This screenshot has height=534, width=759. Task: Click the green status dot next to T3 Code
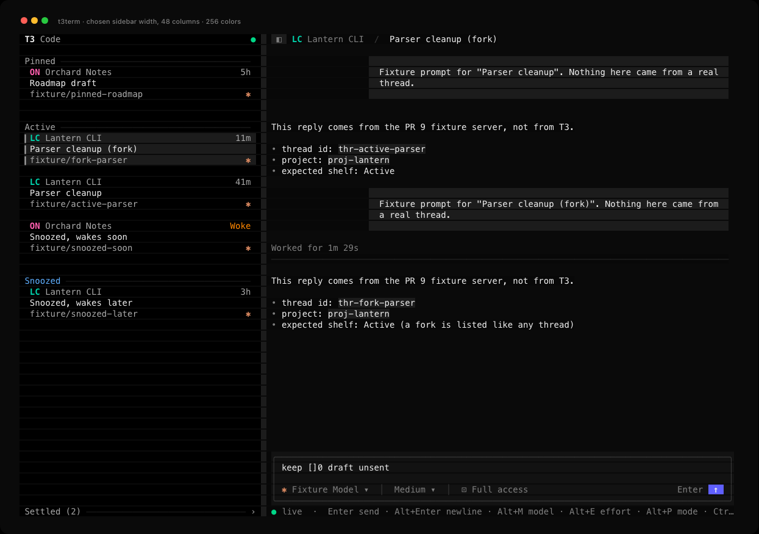point(253,40)
